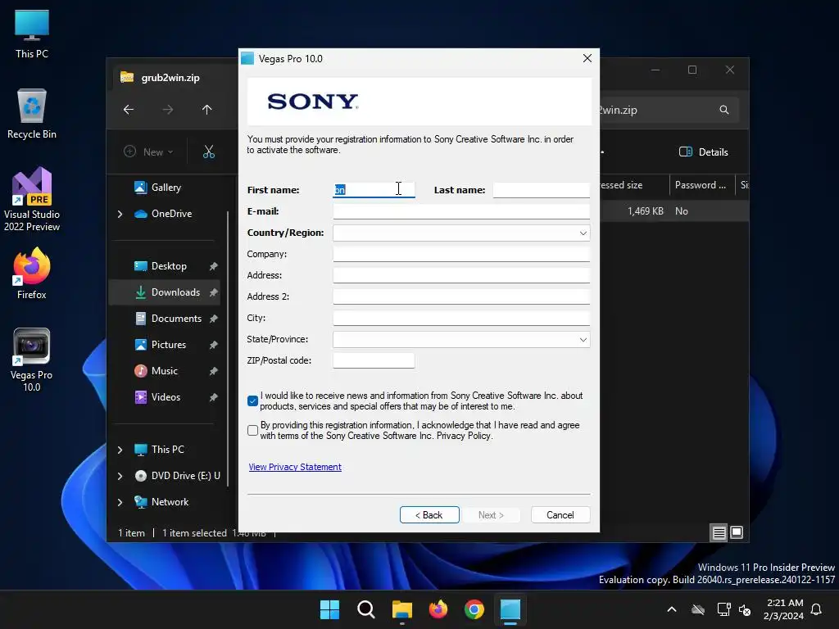This screenshot has height=629, width=839.
Task: Expand OneDrive in the navigation pane
Action: [x=120, y=214]
